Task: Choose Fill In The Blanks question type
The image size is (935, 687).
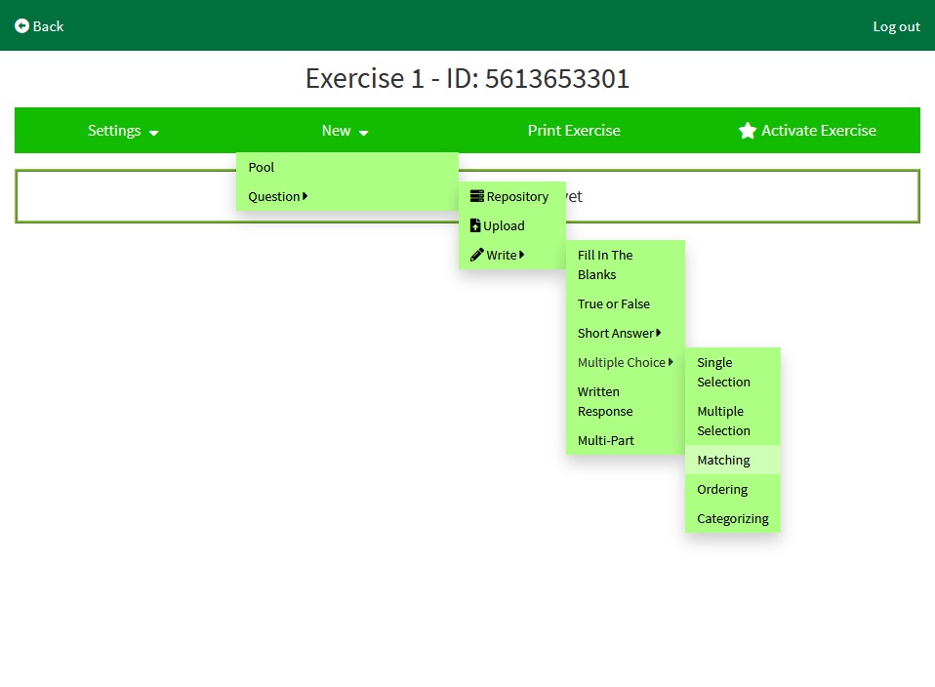Action: coord(605,264)
